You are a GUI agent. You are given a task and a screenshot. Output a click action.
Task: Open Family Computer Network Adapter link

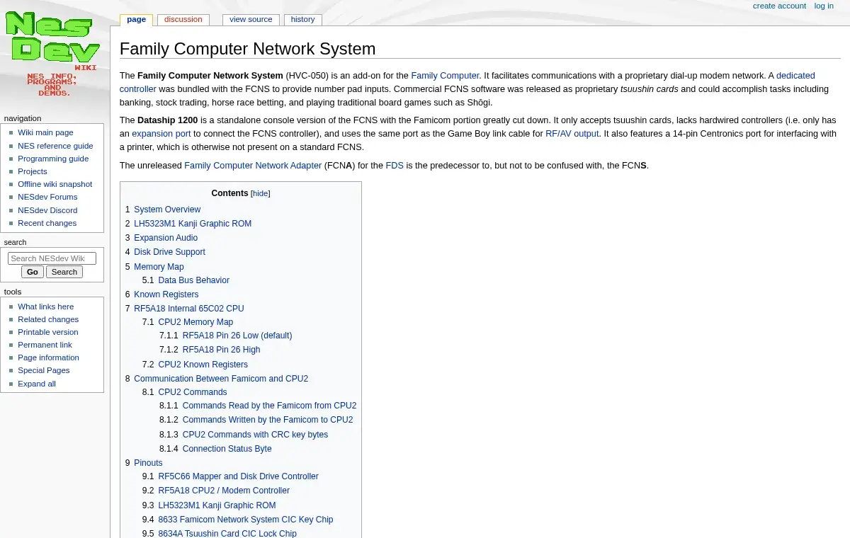click(253, 165)
